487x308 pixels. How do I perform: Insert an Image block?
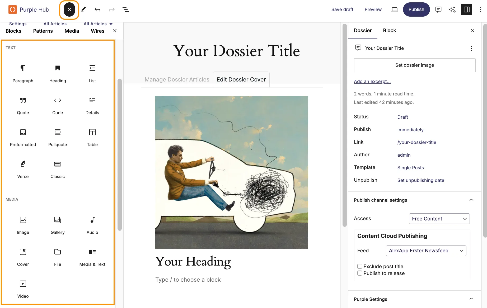(23, 225)
